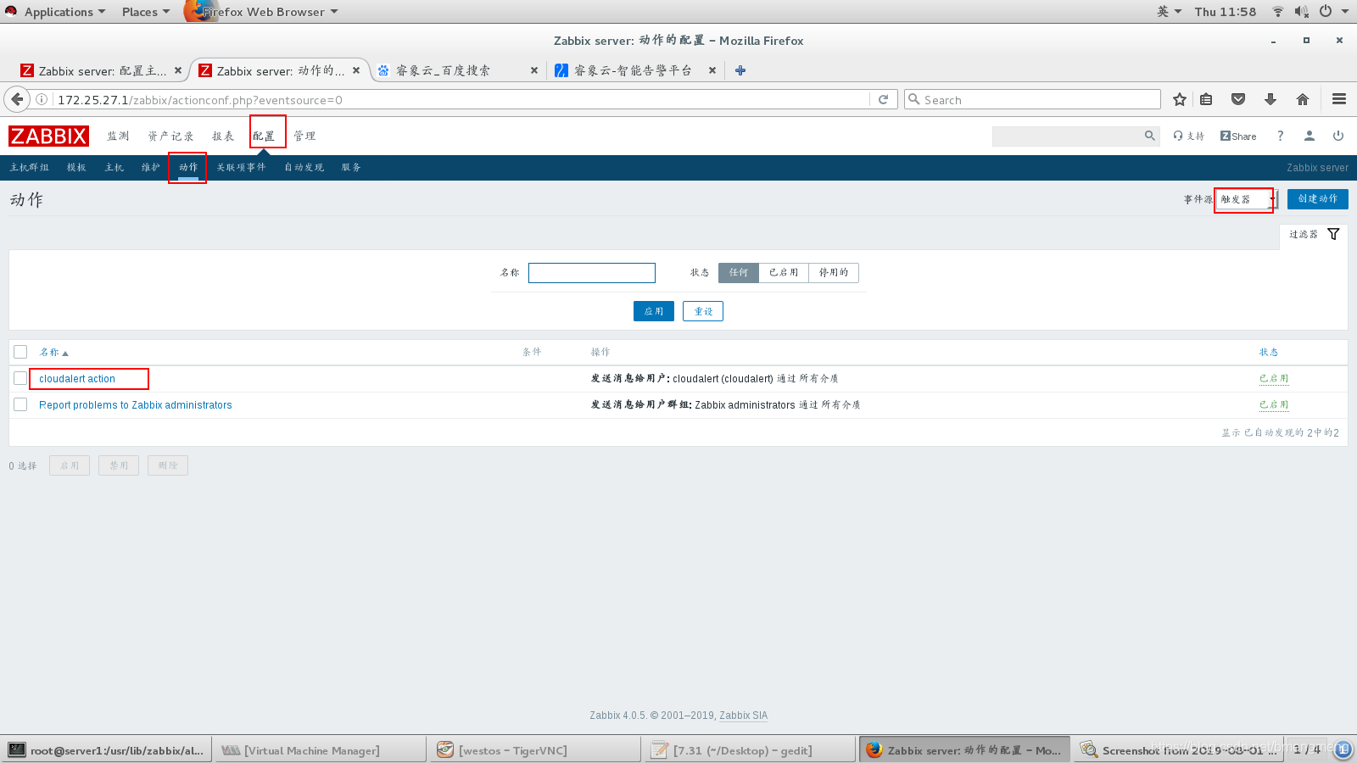1357x763 pixels.
Task: Select the 已启用 status filter option
Action: 784,272
